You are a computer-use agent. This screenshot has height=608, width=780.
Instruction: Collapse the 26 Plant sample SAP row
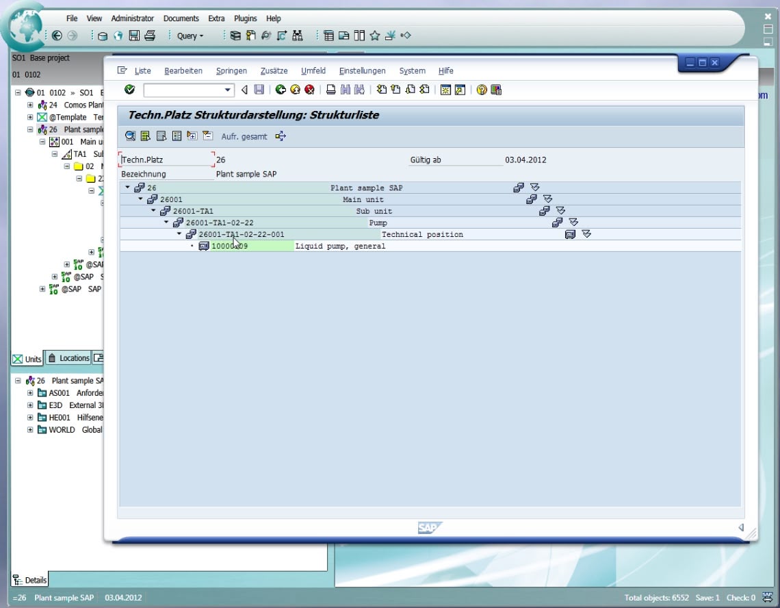tap(127, 188)
